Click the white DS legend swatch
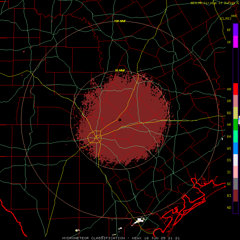The image size is (240, 240). pyautogui.click(x=235, y=160)
